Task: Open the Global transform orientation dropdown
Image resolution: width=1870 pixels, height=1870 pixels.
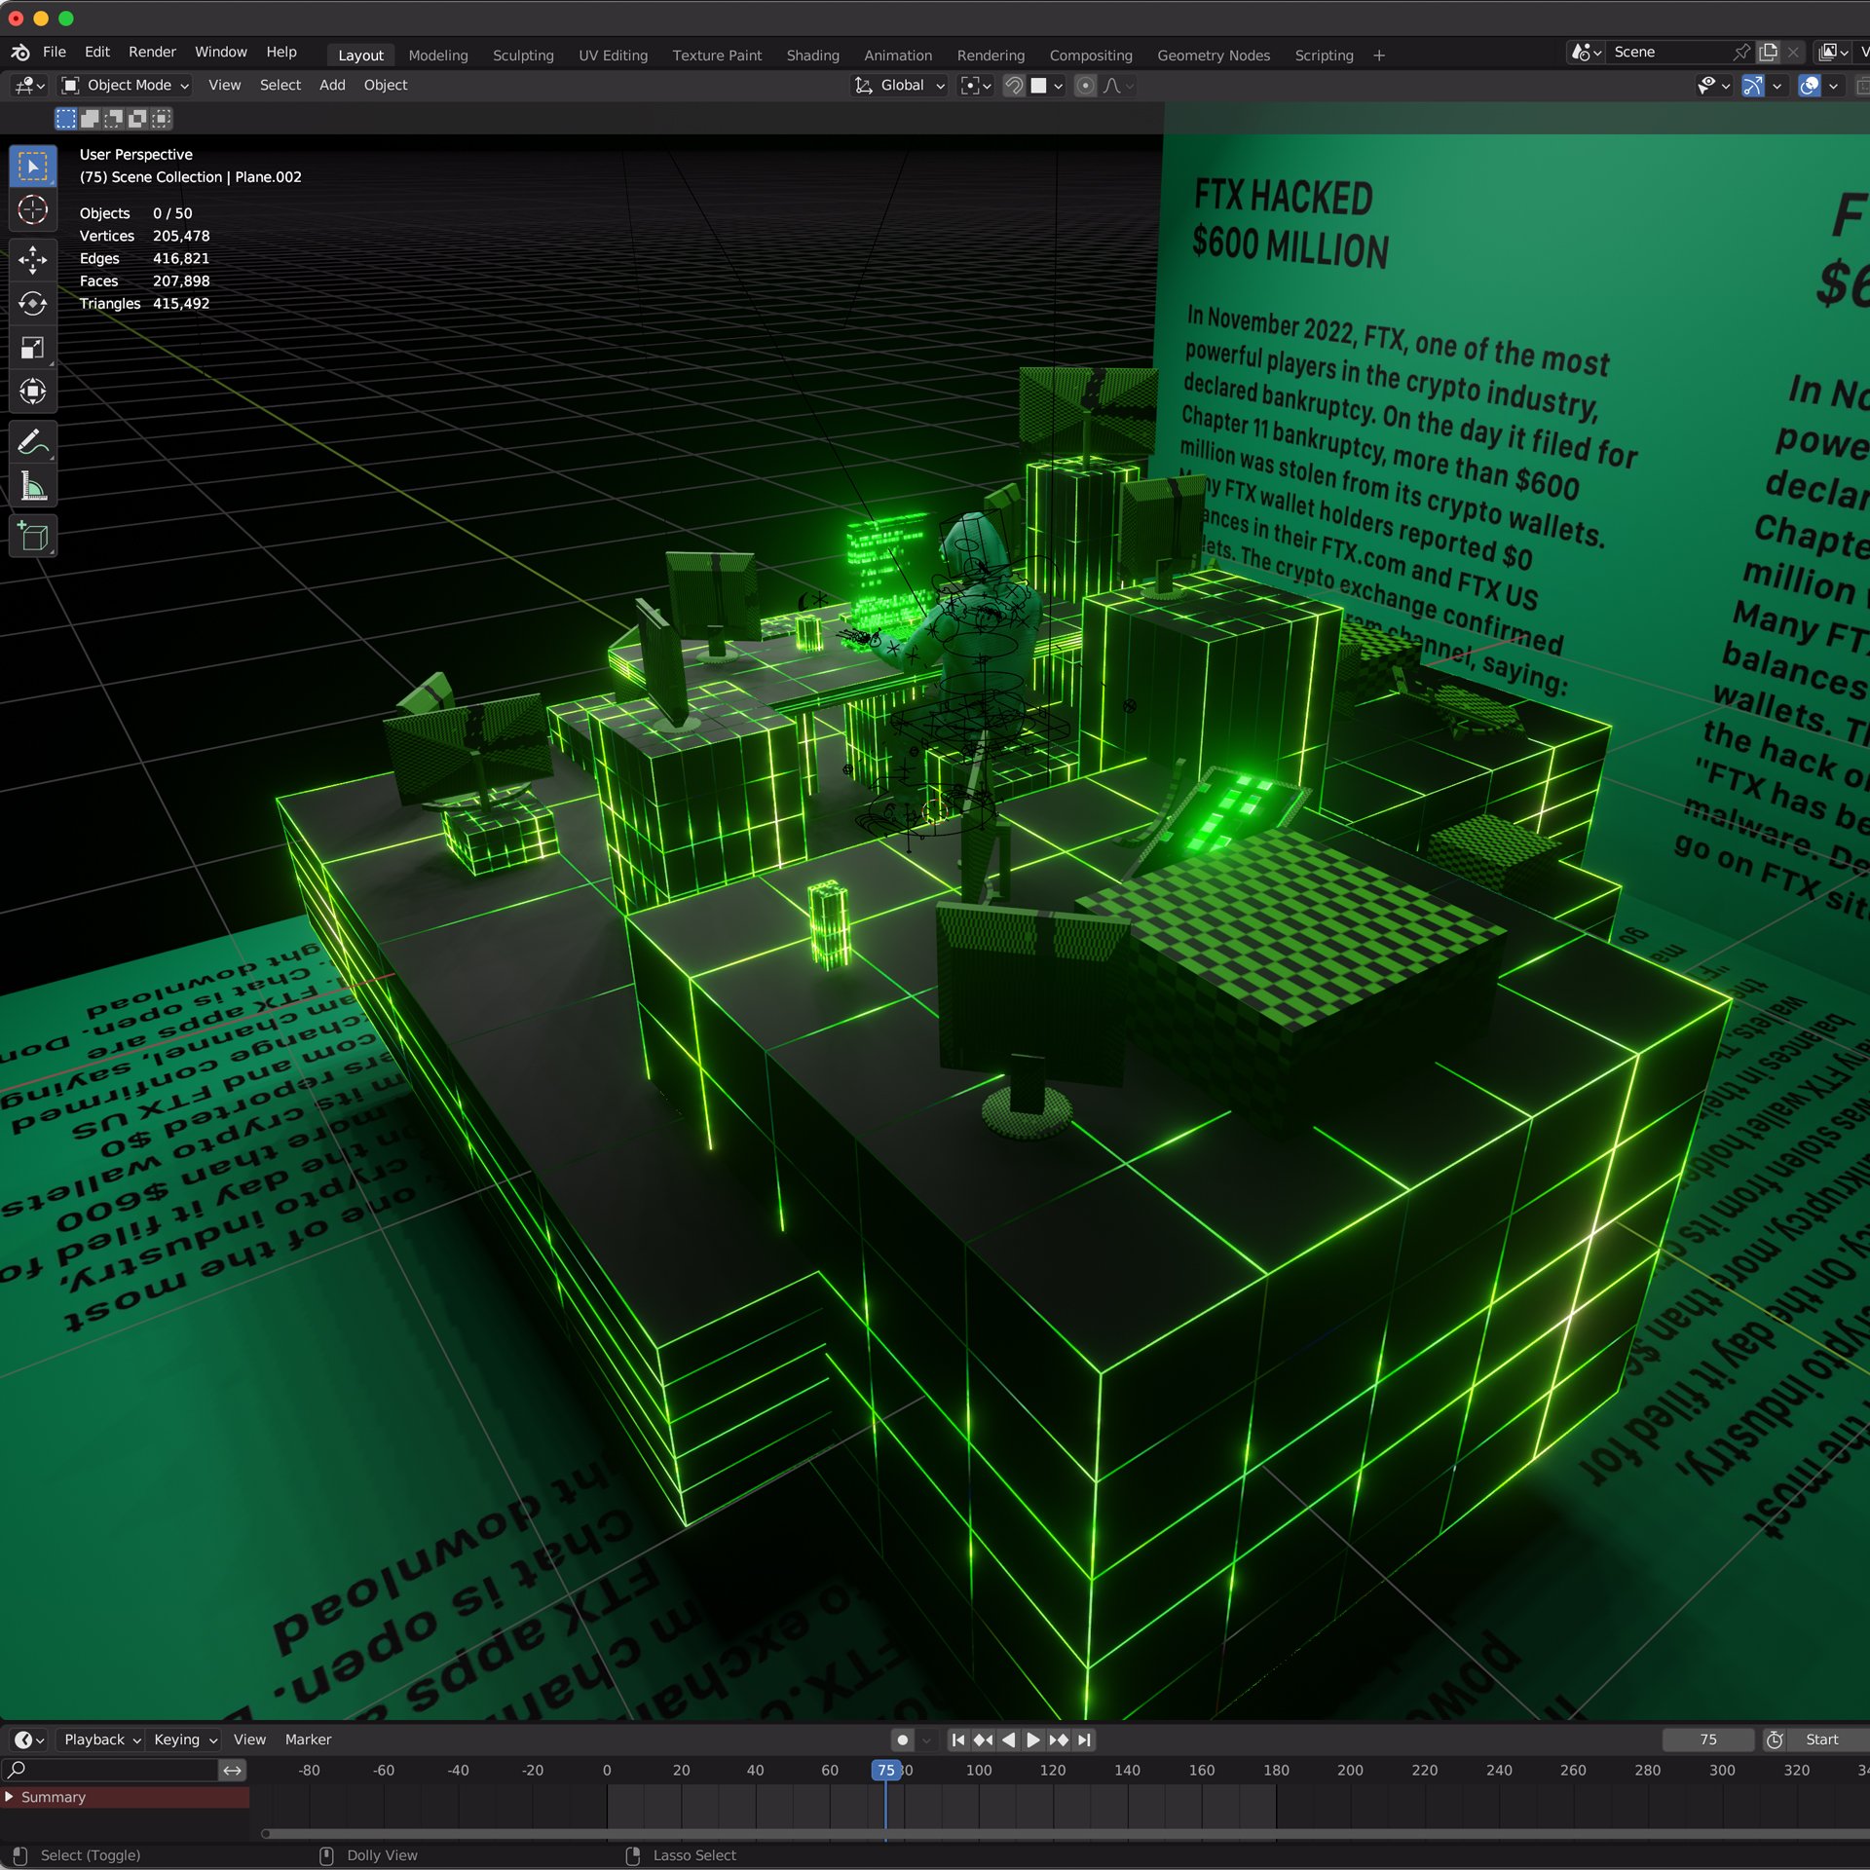Action: [x=900, y=86]
